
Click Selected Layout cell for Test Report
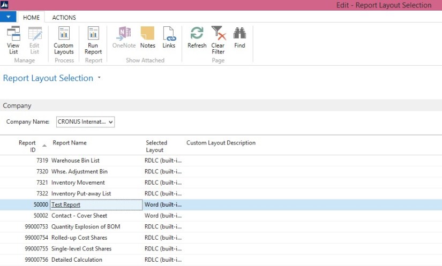tap(163, 204)
